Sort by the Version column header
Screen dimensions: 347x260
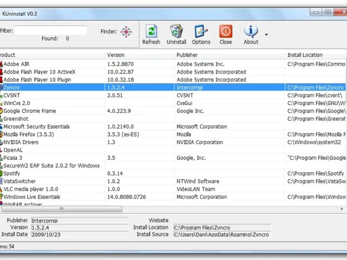coord(139,55)
